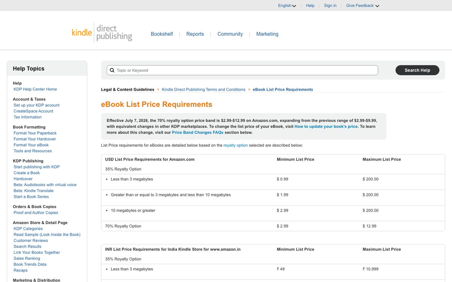Open the KDP Categories topic
452x282 pixels.
point(28,229)
